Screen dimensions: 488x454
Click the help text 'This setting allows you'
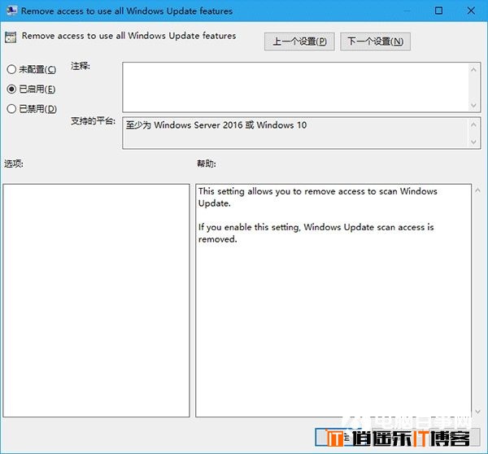pyautogui.click(x=245, y=191)
